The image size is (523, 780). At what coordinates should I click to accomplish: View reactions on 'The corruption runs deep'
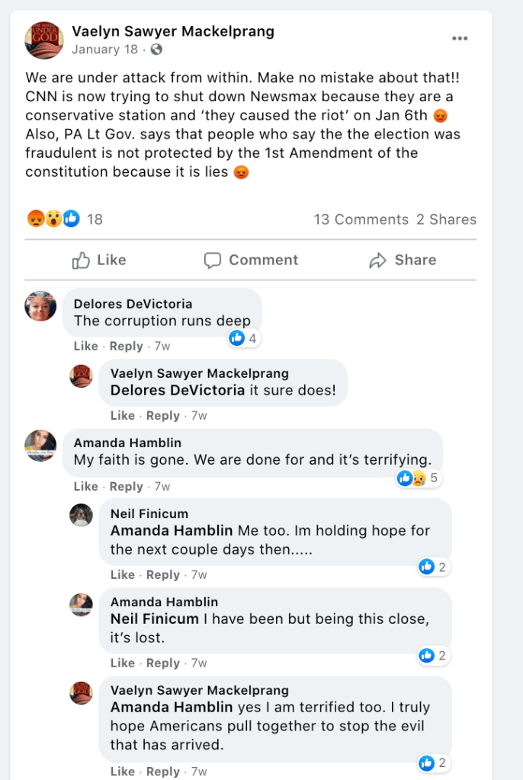pos(243,337)
